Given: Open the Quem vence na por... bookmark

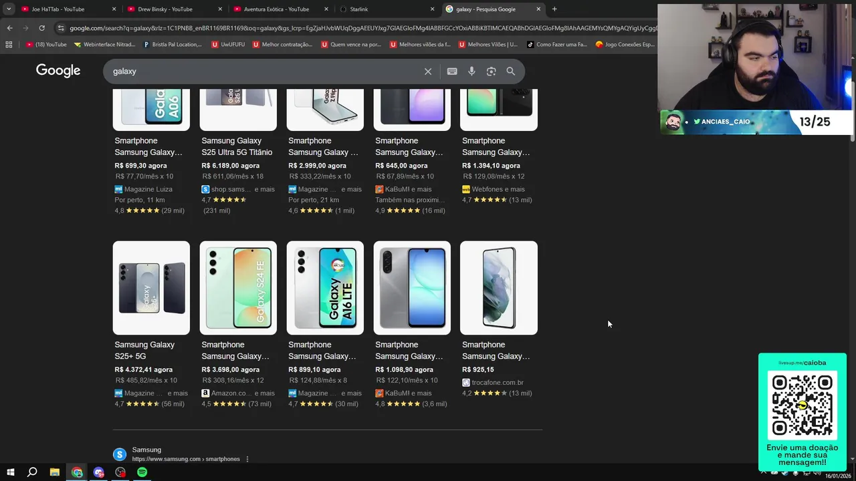Looking at the screenshot, I should pyautogui.click(x=351, y=45).
